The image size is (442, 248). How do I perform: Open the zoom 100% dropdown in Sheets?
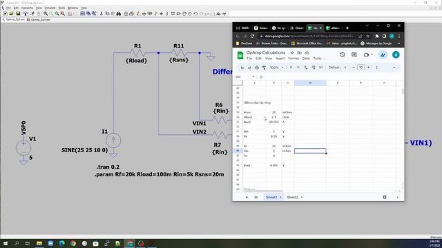point(276,68)
